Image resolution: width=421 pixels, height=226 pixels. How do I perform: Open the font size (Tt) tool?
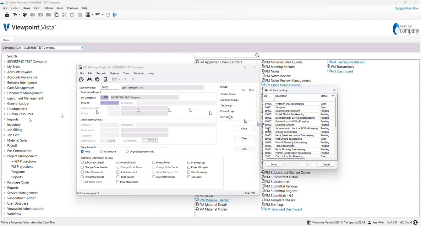16,15
